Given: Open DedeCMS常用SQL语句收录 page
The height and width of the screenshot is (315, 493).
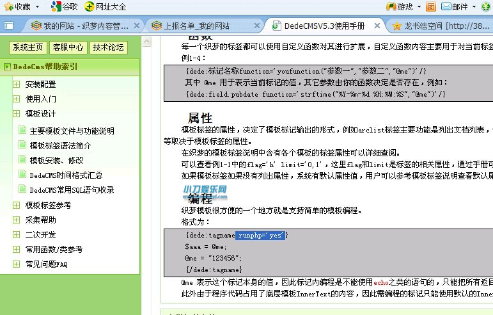Looking at the screenshot, I should point(72,190).
